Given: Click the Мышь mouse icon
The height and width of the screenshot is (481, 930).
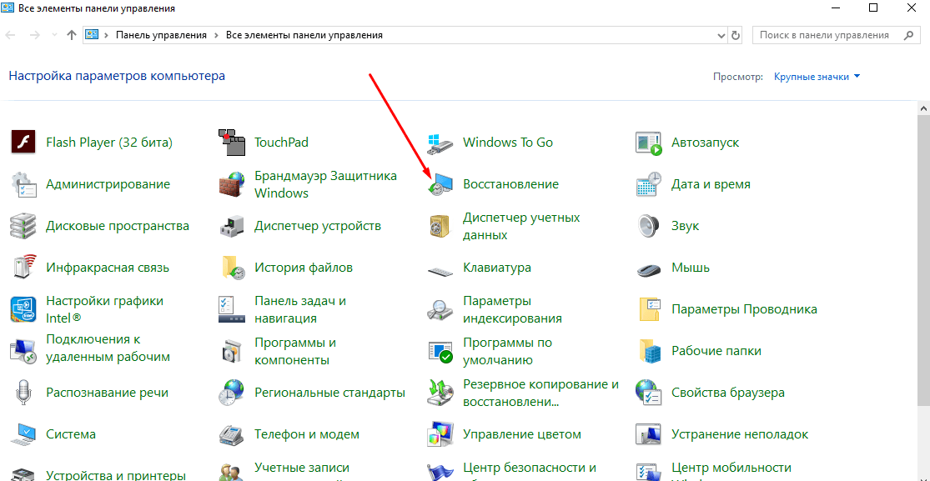Looking at the screenshot, I should tap(649, 270).
